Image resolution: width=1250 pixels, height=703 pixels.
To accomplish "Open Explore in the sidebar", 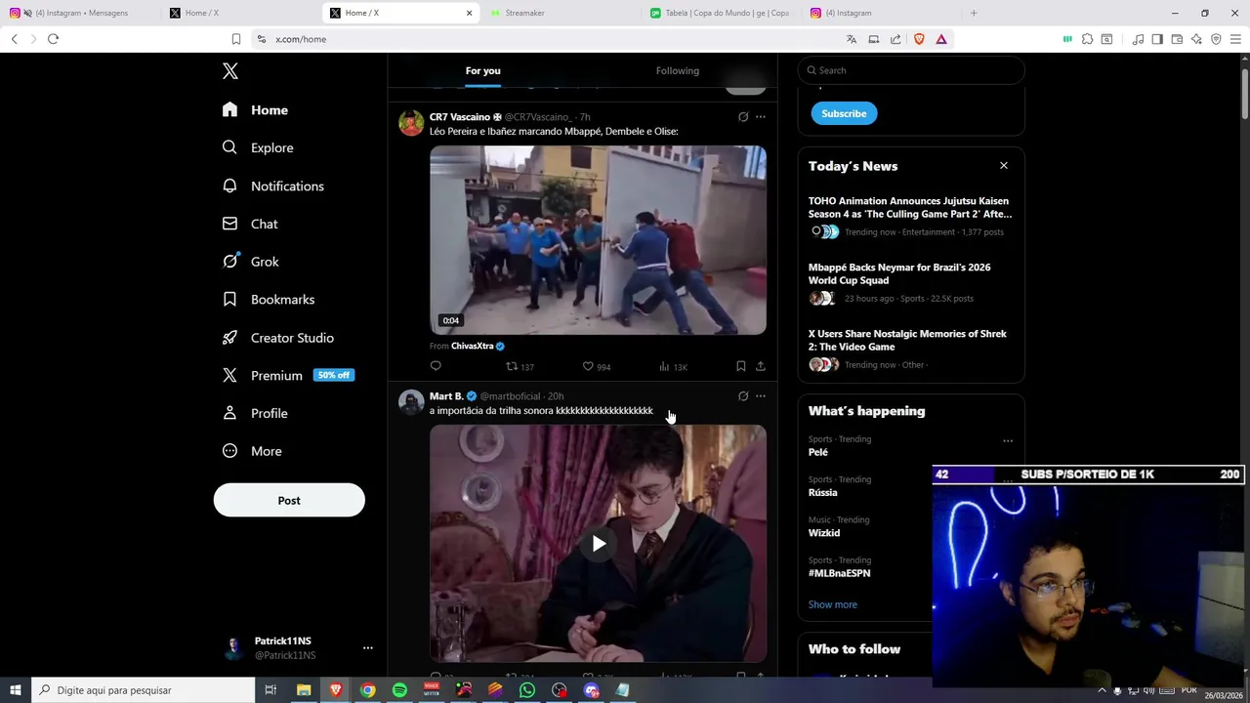I will click(x=258, y=147).
